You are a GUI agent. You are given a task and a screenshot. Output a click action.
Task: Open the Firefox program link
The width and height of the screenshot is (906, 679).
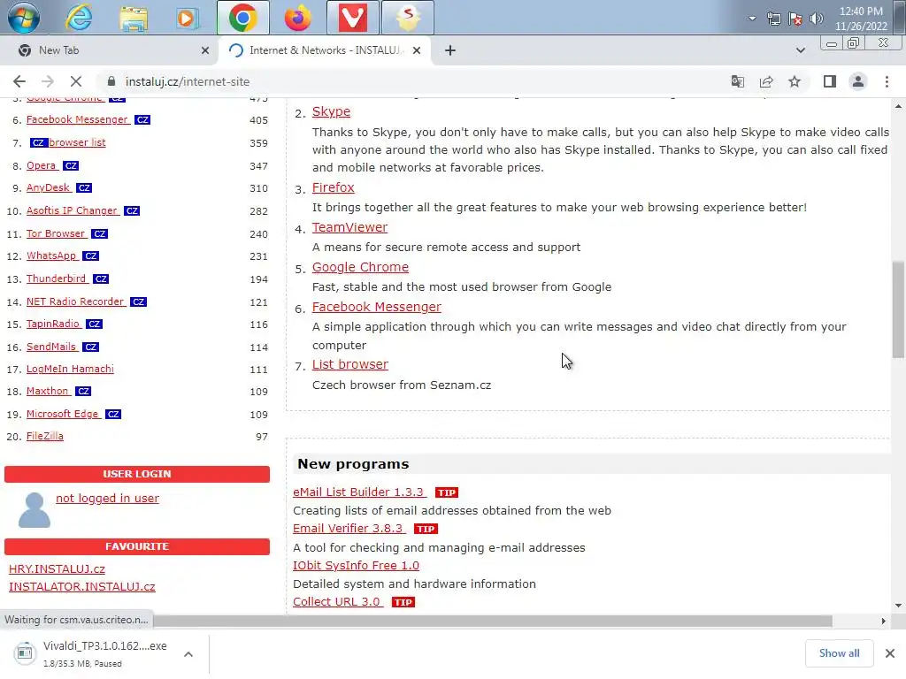coord(333,187)
